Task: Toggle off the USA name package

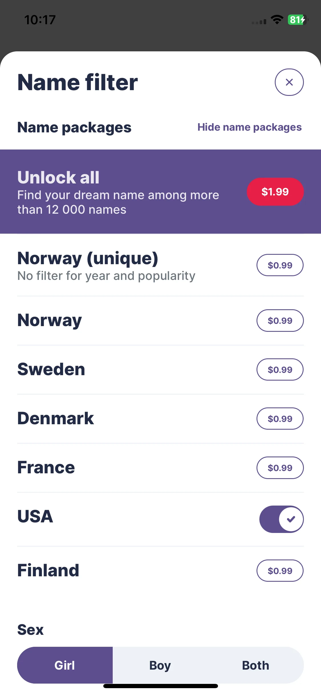Action: (281, 519)
